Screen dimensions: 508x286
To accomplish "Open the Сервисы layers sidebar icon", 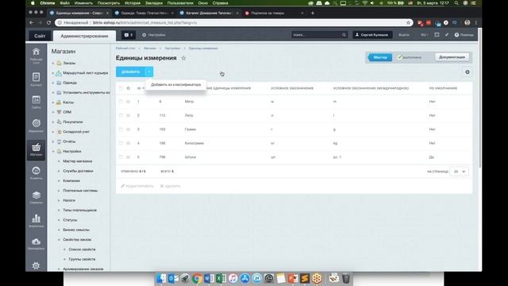I will click(x=36, y=197).
